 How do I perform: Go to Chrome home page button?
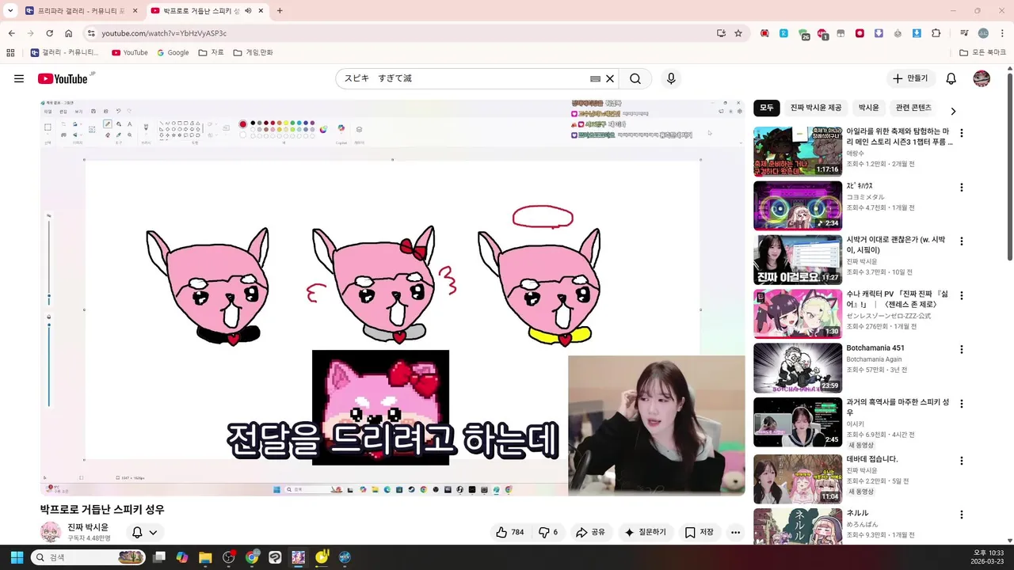69,33
